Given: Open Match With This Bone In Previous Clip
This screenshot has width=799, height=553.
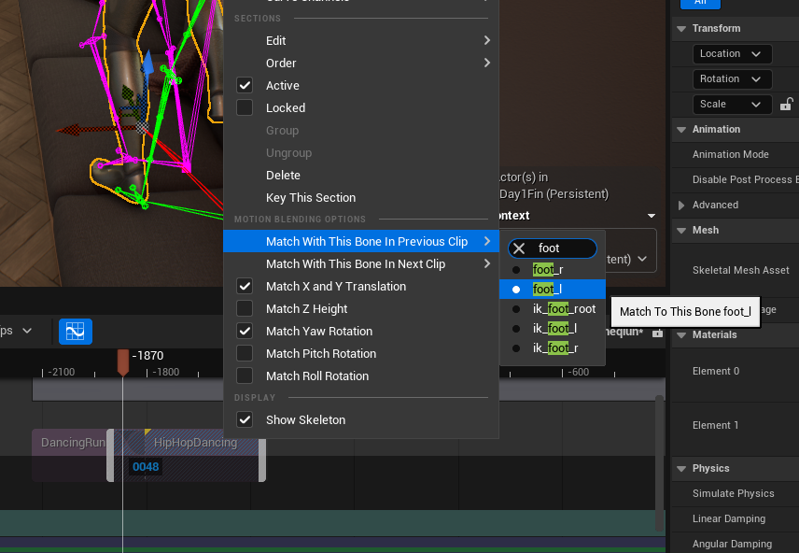Looking at the screenshot, I should pos(361,241).
